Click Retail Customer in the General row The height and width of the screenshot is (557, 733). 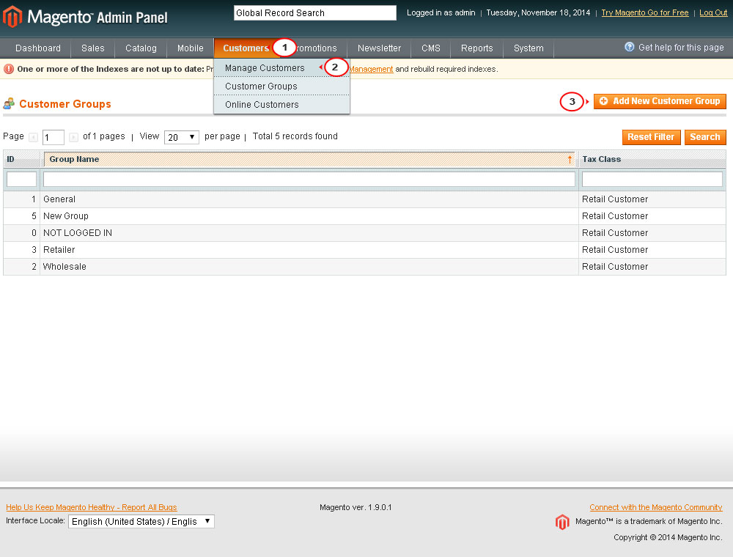point(615,199)
